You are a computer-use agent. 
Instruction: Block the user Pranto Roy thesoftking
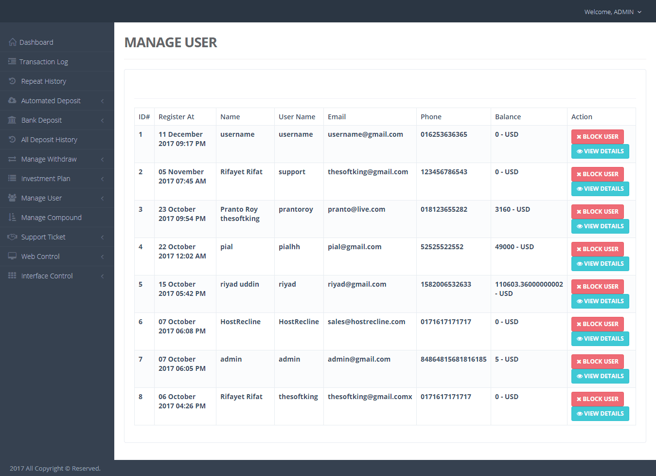[x=597, y=212]
